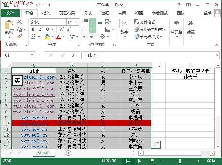222x165 pixels.
Task: Open Excel Help question mark
Action: click(179, 5)
